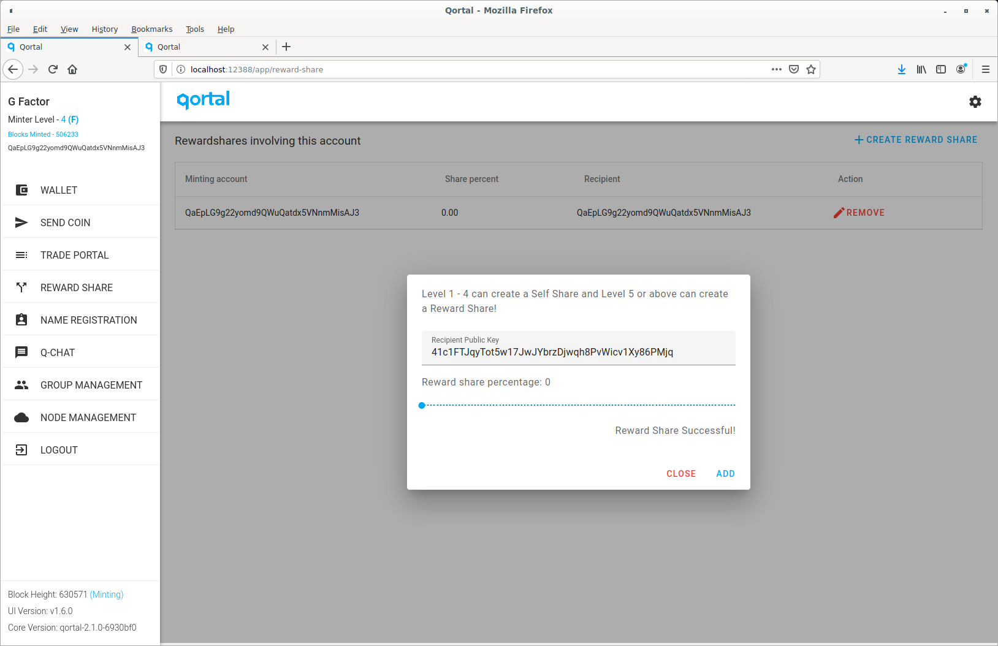Open the View menu
The height and width of the screenshot is (646, 998).
pos(69,29)
